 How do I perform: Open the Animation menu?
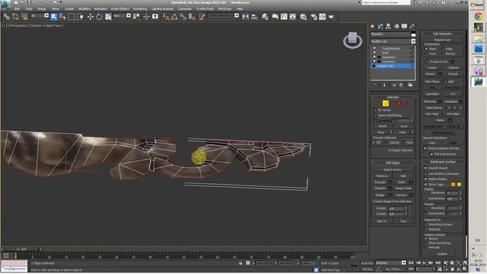tap(100, 9)
